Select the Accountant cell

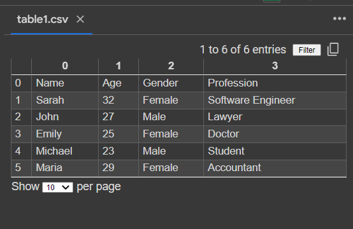(x=275, y=168)
